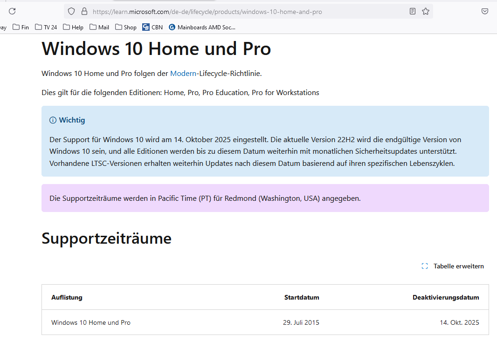Click the Wichtig info icon

point(53,120)
